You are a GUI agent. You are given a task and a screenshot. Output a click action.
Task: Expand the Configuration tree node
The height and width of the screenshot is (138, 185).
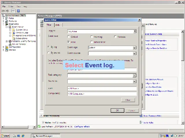click(3, 47)
